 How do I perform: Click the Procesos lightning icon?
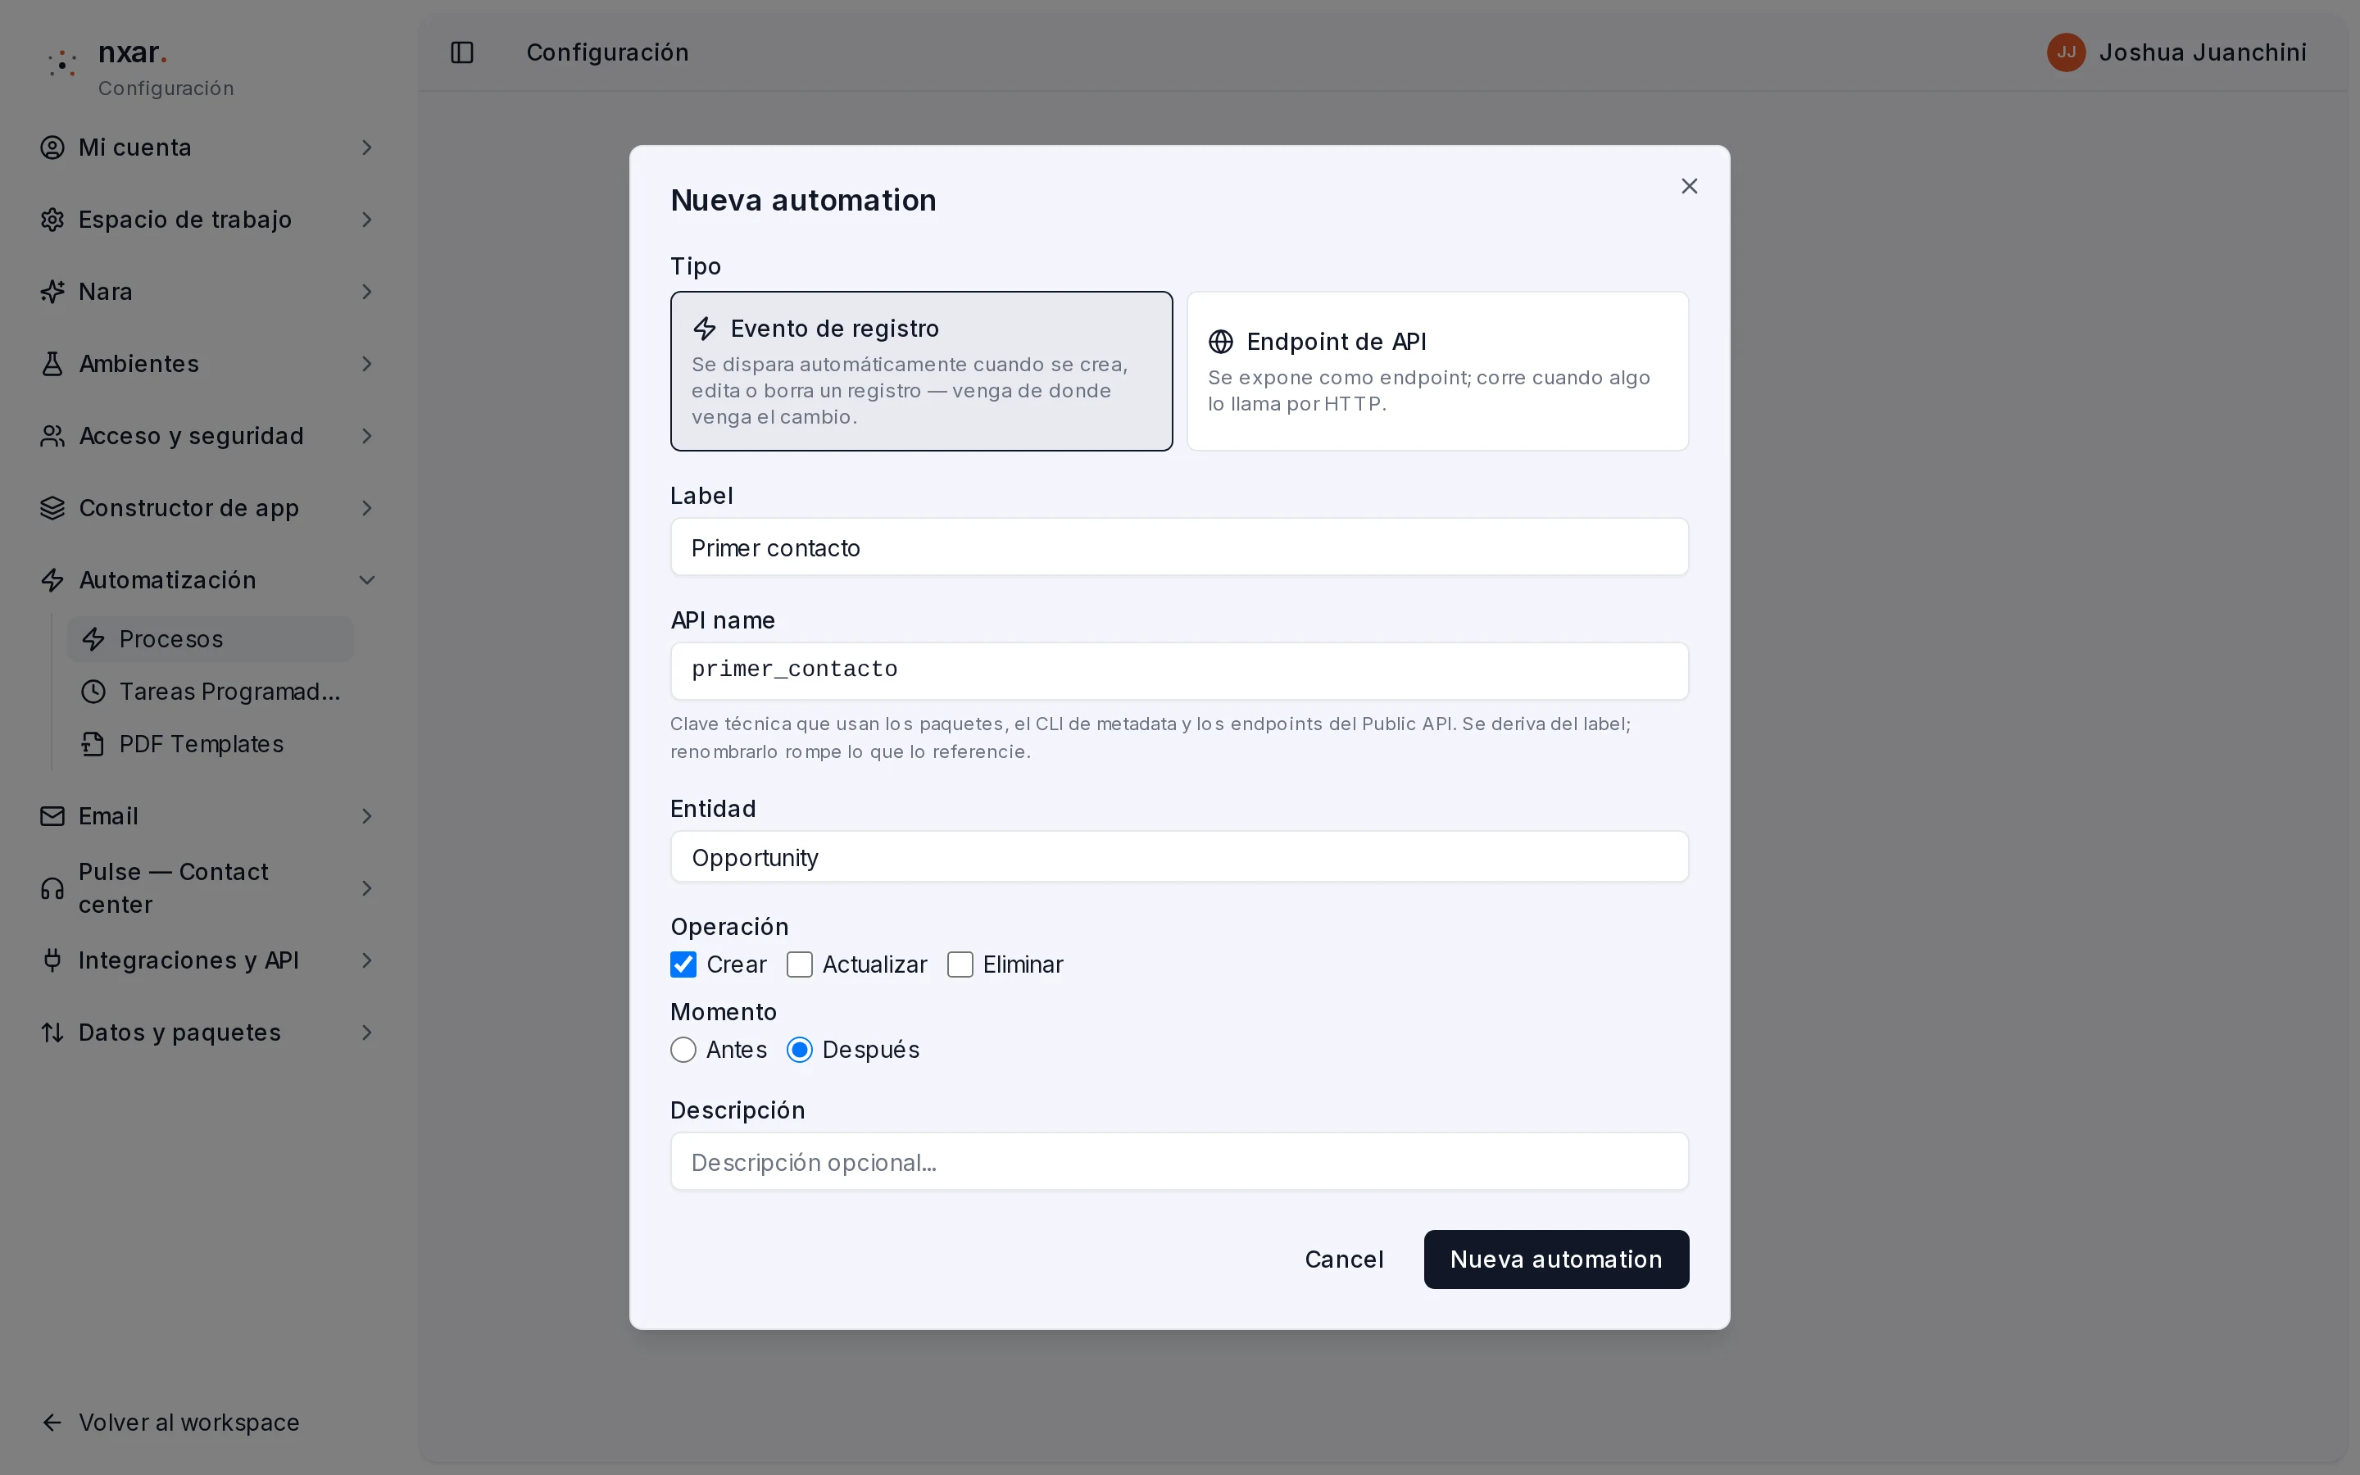[x=93, y=639]
